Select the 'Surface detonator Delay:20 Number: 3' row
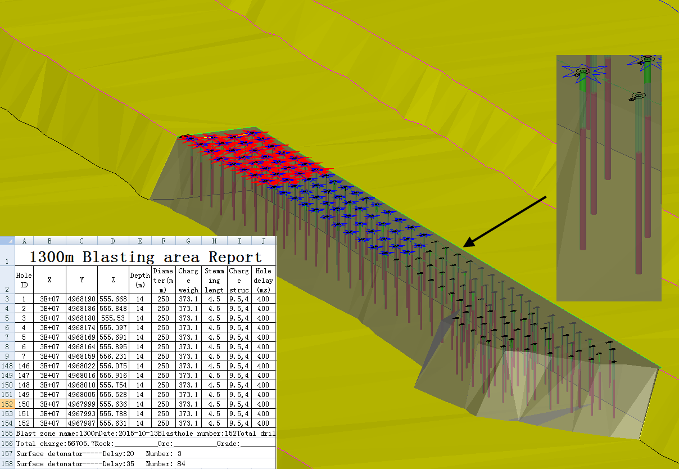Screen dimensions: 679x469 (146, 453)
